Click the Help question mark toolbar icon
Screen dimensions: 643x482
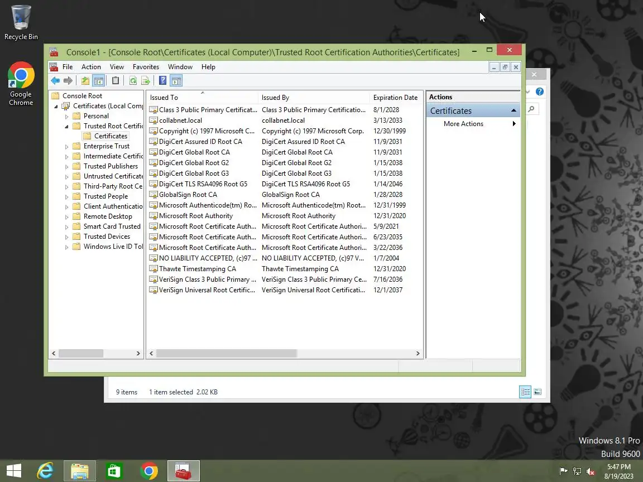point(163,81)
